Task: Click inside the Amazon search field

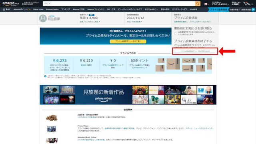Action: (x=123, y=4)
